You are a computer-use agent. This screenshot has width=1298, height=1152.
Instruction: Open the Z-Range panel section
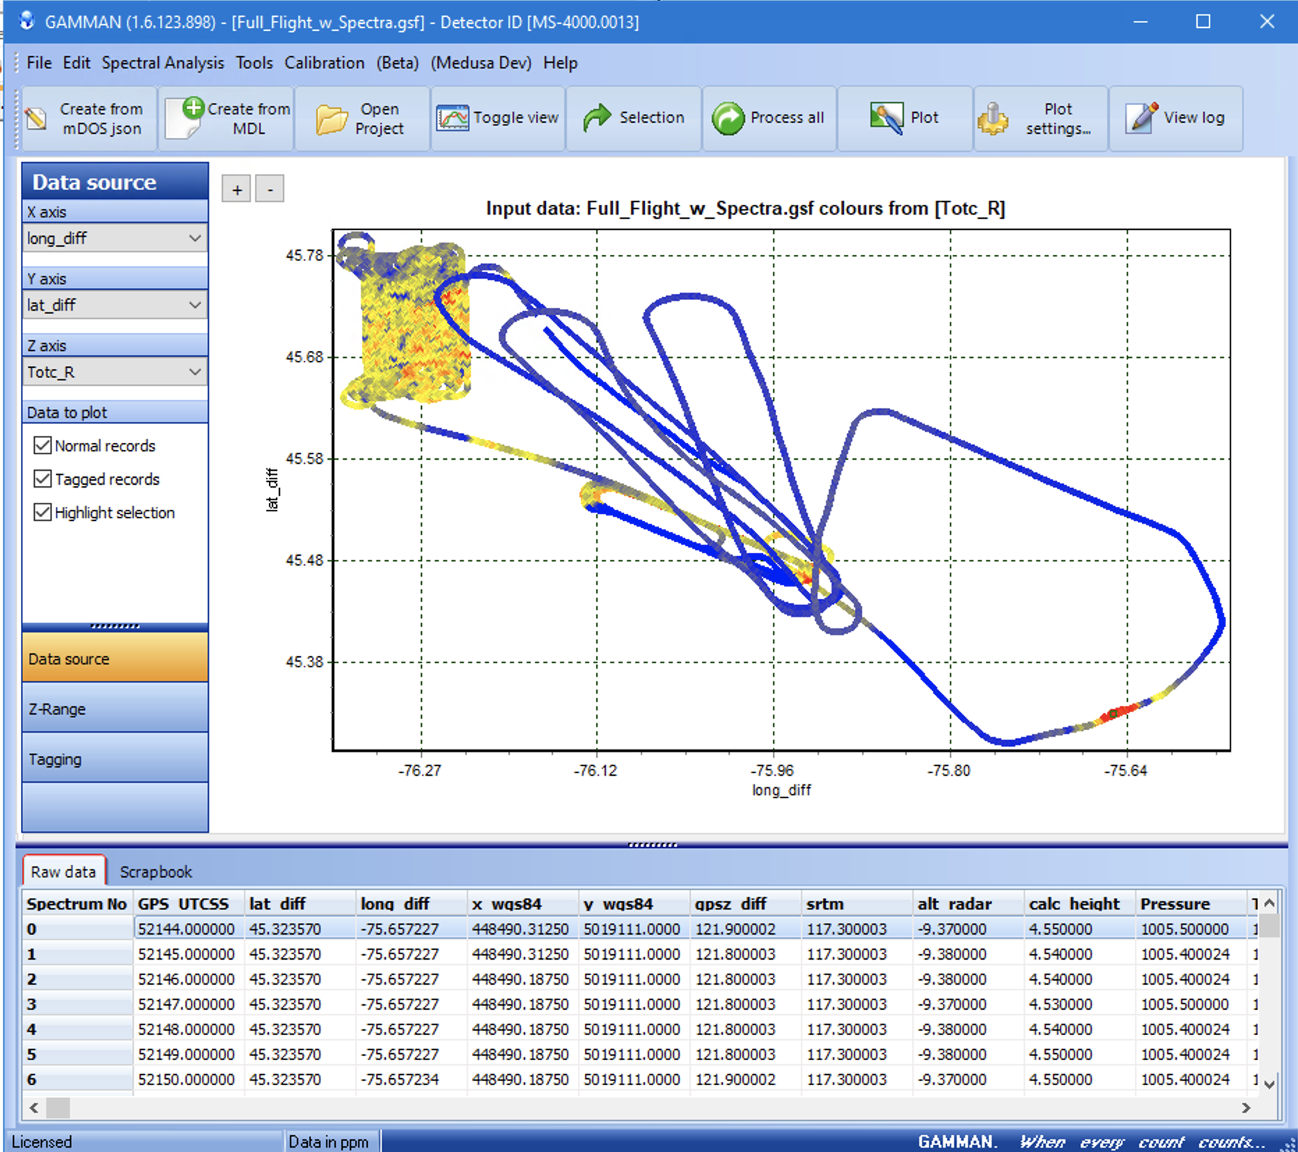[115, 709]
